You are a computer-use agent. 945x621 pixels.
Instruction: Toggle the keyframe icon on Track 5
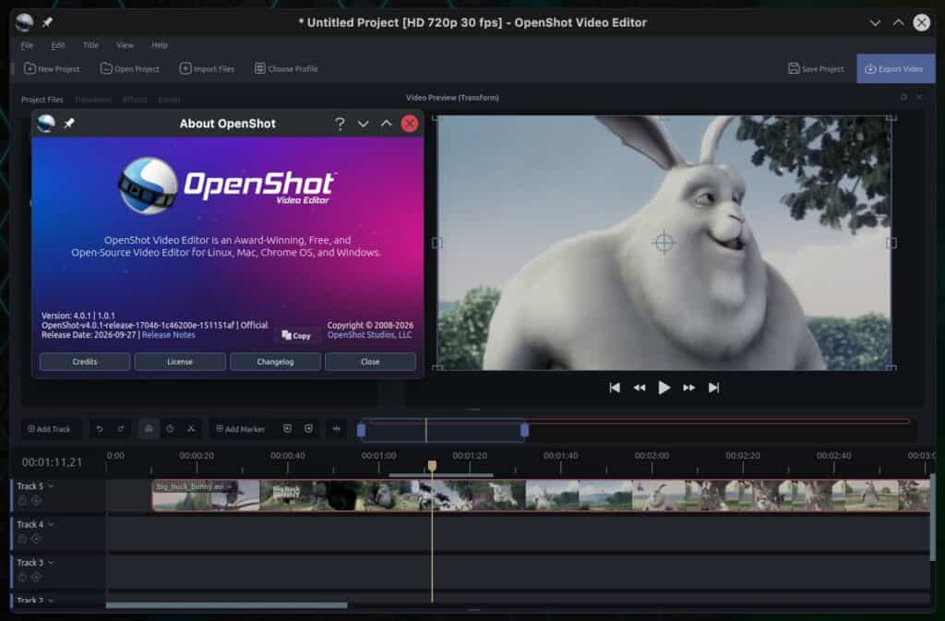[x=36, y=500]
